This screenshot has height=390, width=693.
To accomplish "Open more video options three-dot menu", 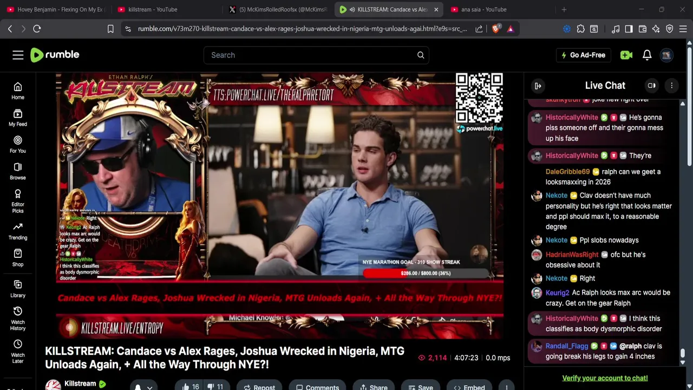I will pyautogui.click(x=506, y=387).
